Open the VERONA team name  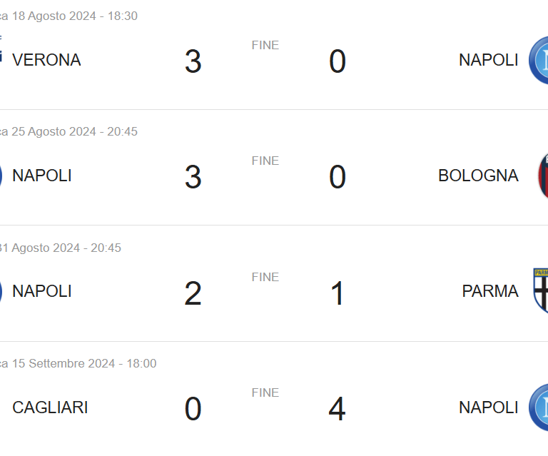pos(46,60)
